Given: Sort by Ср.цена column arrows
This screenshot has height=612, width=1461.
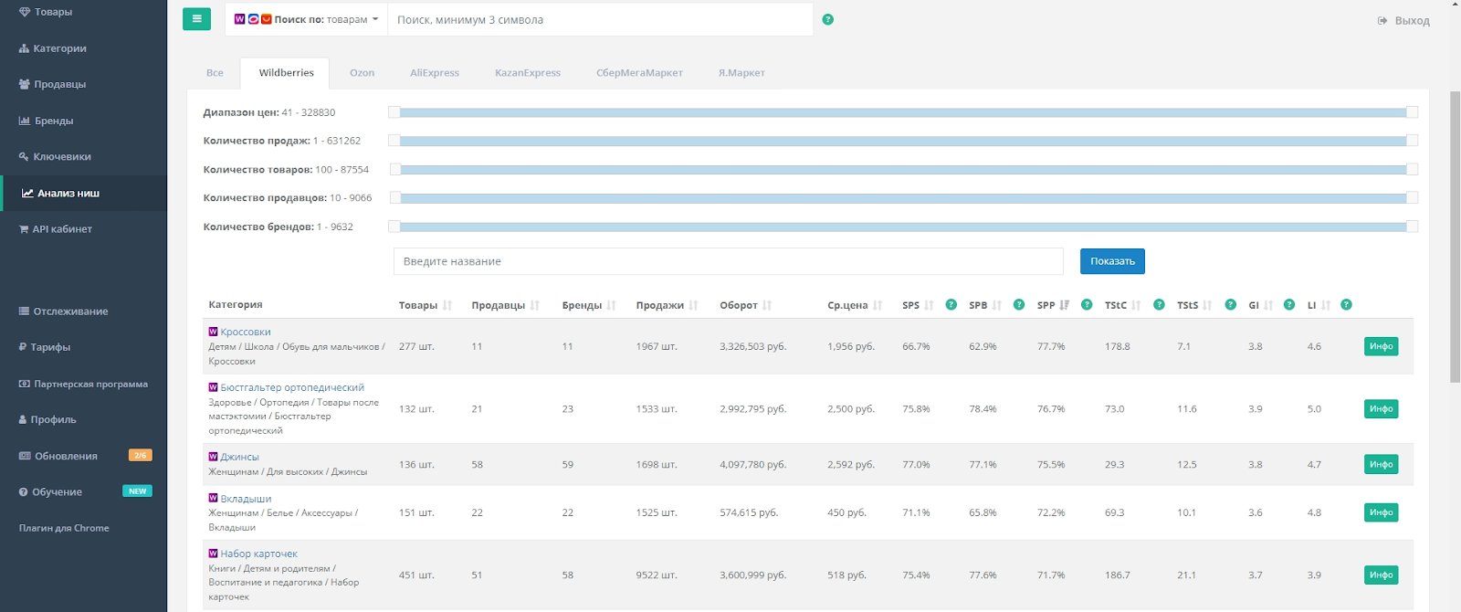Looking at the screenshot, I should click(x=878, y=305).
